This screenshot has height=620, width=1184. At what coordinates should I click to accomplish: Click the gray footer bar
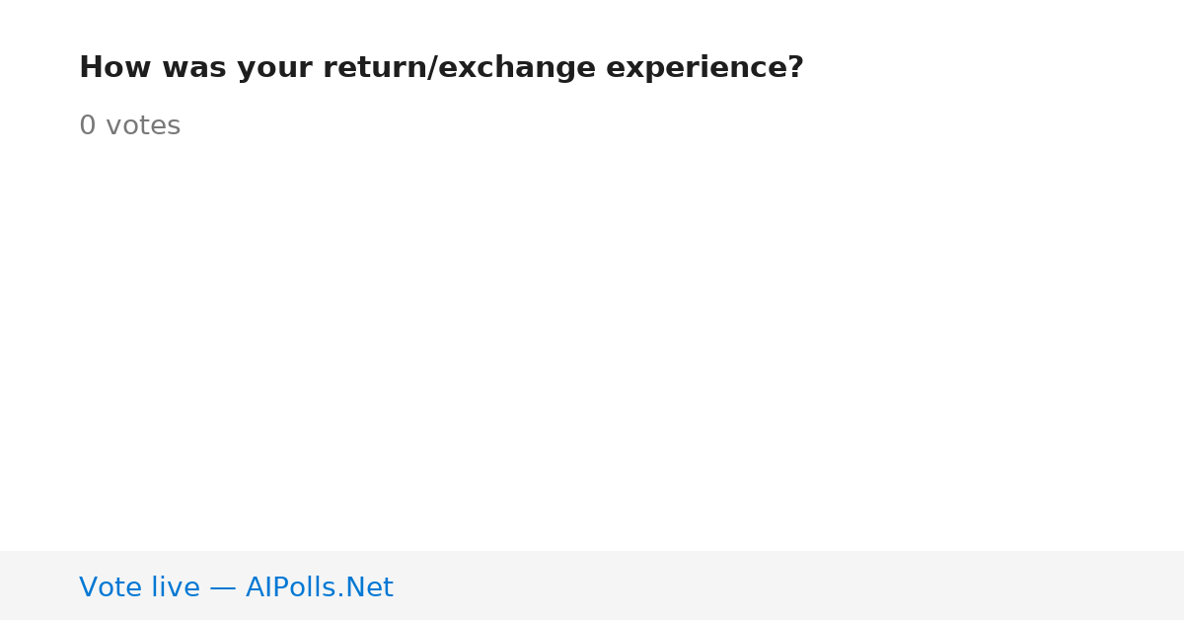click(592, 585)
